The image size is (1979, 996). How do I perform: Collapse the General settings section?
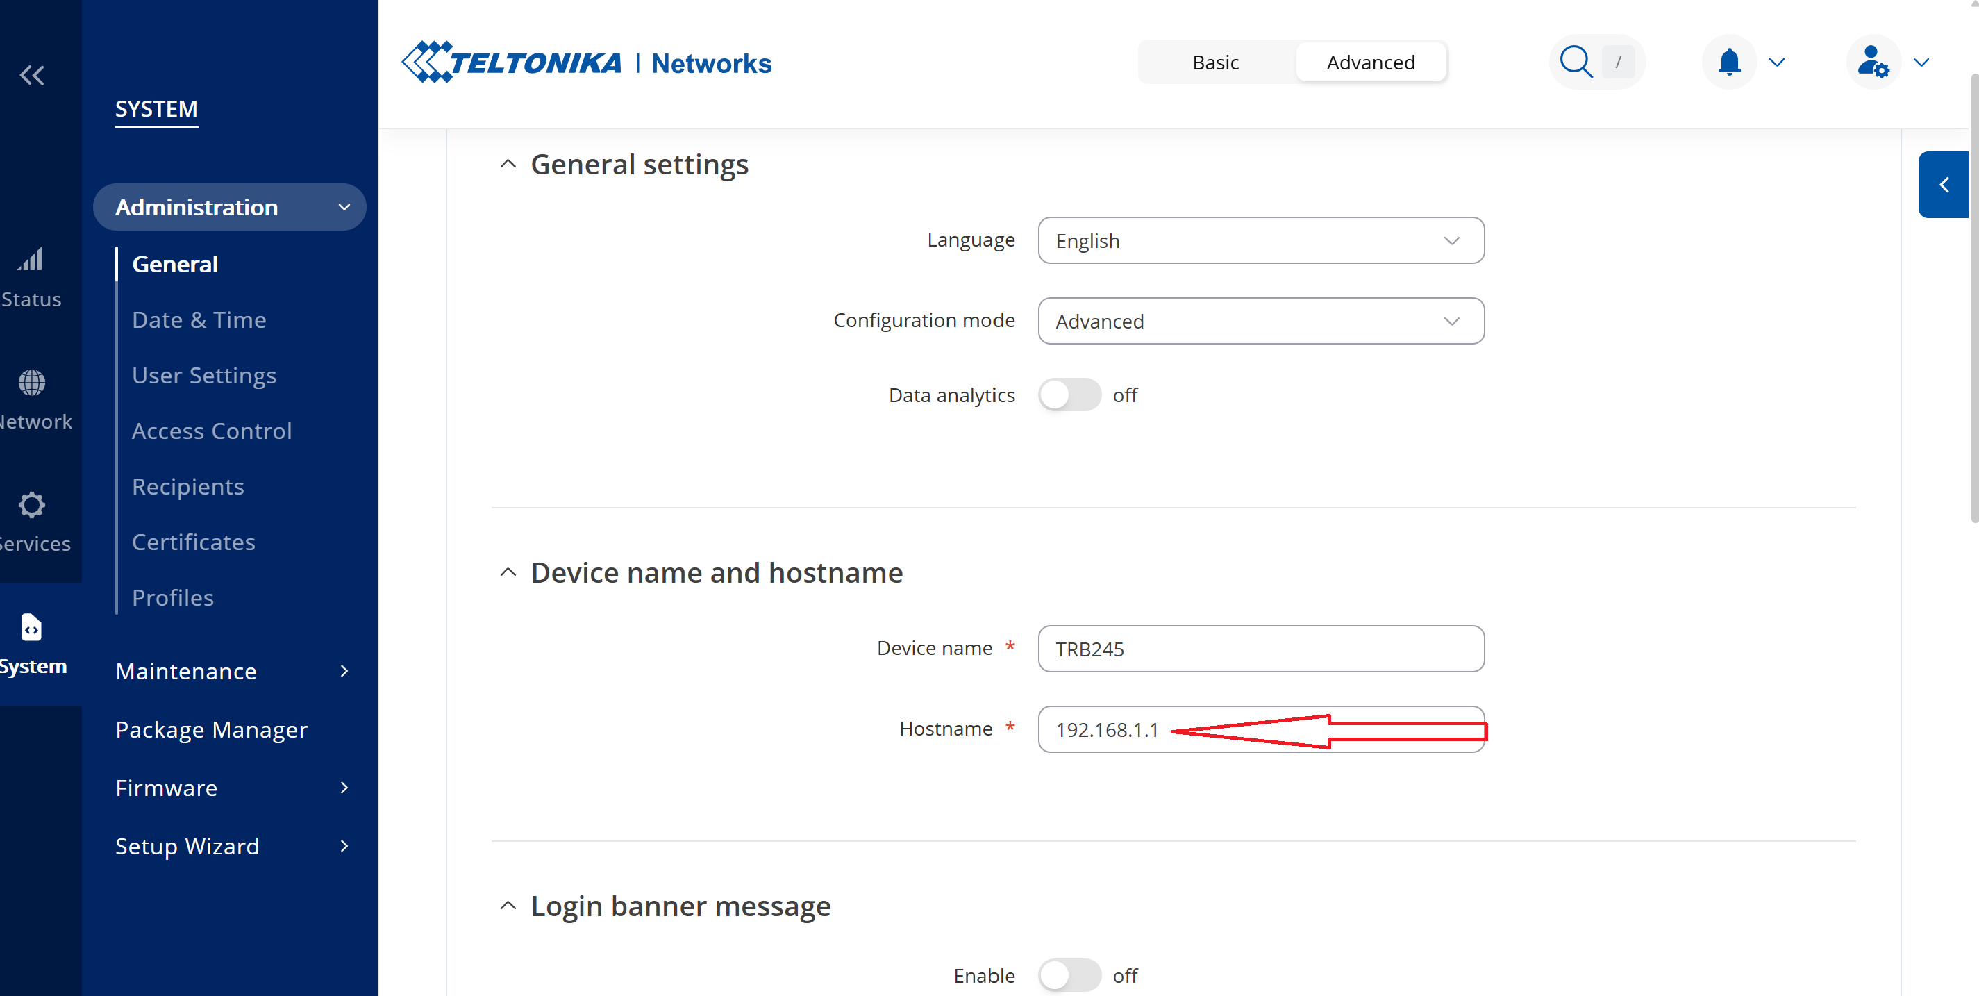click(x=508, y=164)
